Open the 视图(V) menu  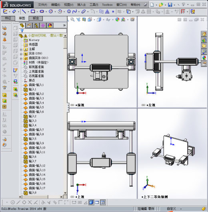click(69, 5)
